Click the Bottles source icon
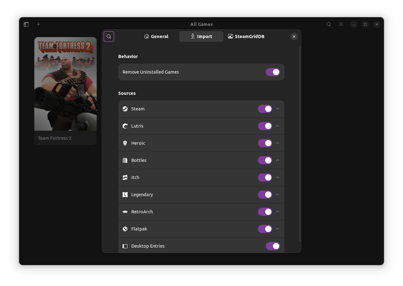Viewport: 403px width, 286px height. click(125, 160)
